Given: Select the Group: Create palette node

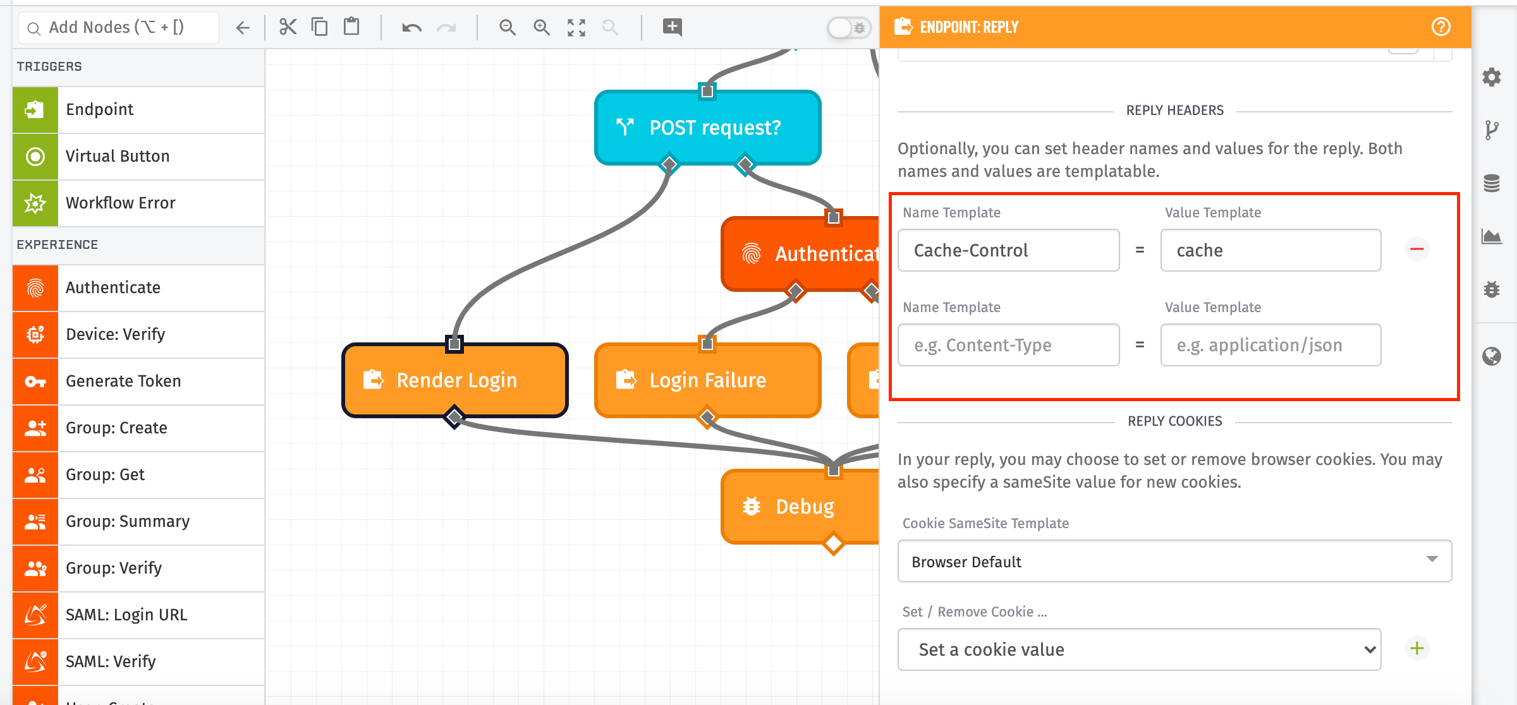Looking at the screenshot, I should coord(138,428).
